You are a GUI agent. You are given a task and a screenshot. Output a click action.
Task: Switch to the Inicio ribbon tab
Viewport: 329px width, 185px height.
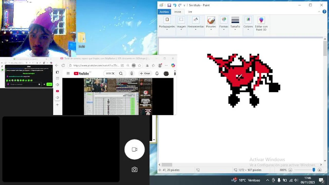(x=178, y=12)
